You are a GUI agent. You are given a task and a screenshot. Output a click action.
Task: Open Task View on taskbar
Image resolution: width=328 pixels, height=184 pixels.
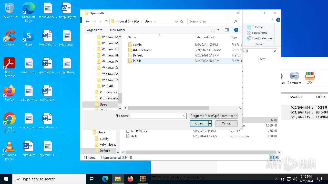coord(92,179)
